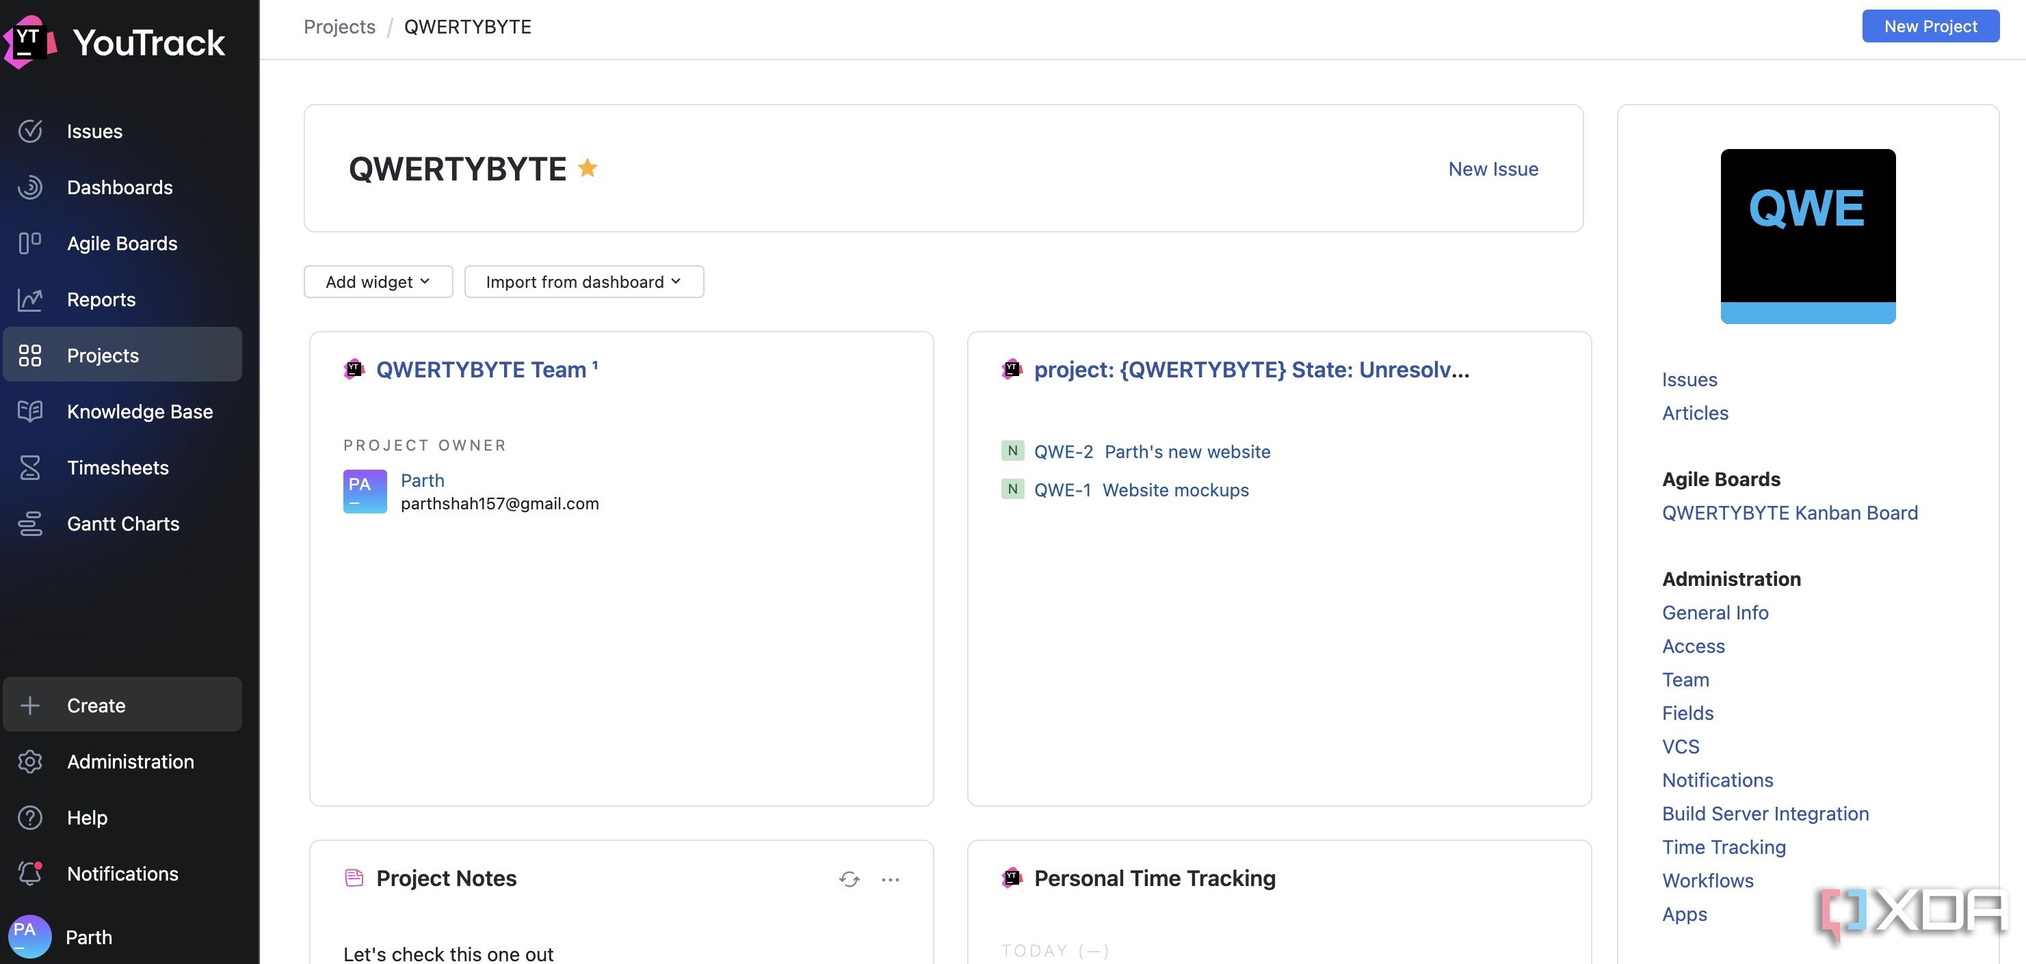Open QWERTYBYTE Kanban Board link
The width and height of the screenshot is (2026, 964).
(x=1789, y=513)
